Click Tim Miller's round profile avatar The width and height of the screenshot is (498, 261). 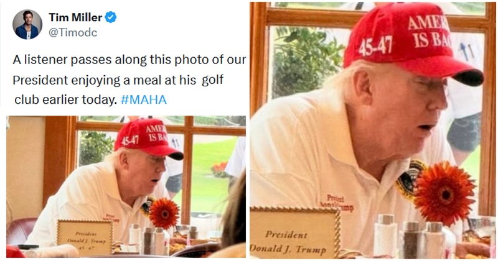point(27,24)
